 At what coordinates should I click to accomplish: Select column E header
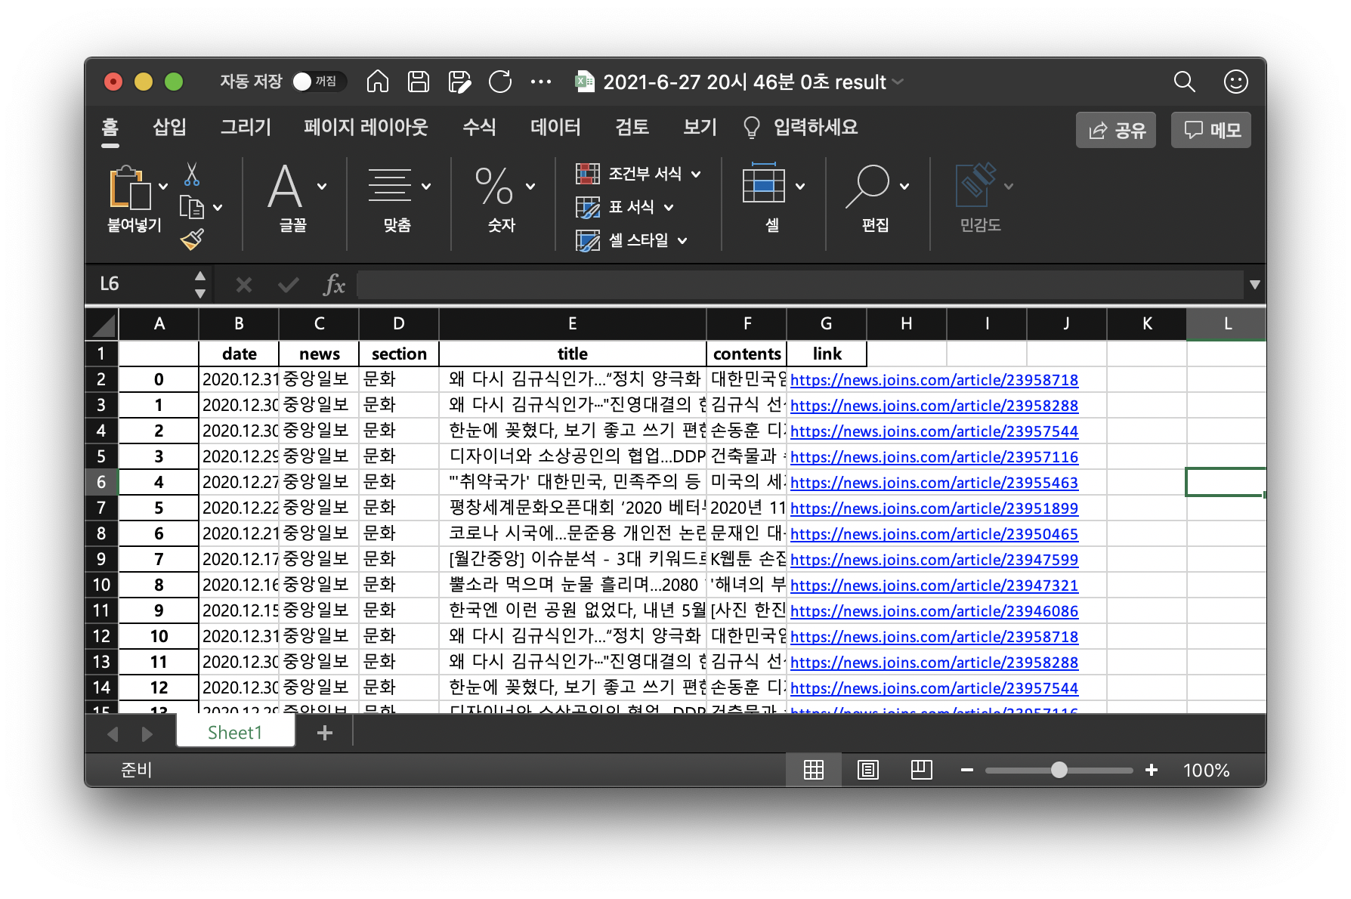coord(572,324)
